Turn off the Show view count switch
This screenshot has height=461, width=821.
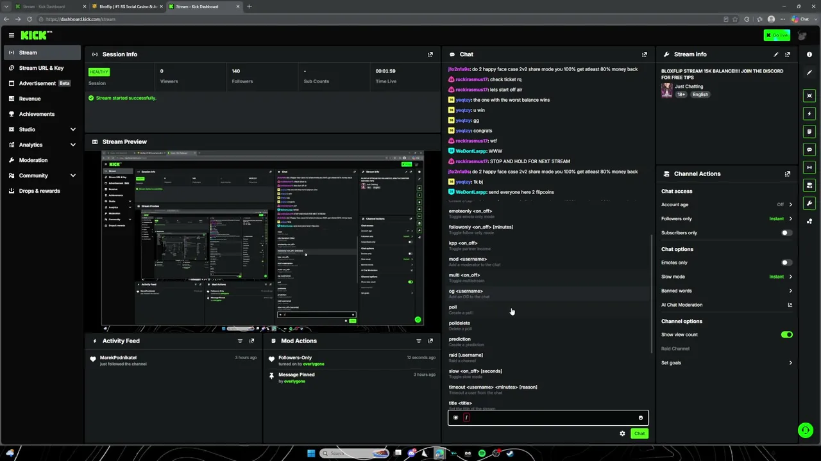[x=786, y=335]
